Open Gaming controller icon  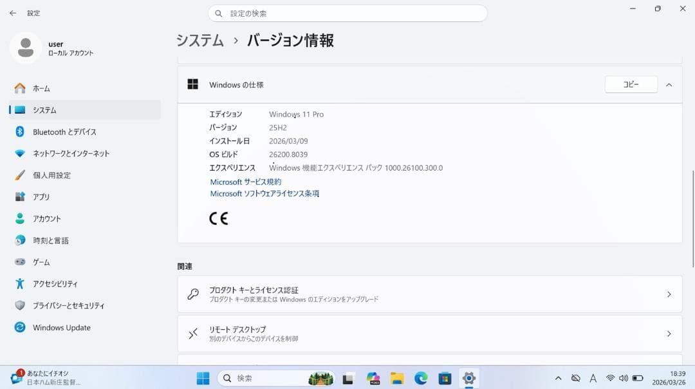[x=20, y=261]
